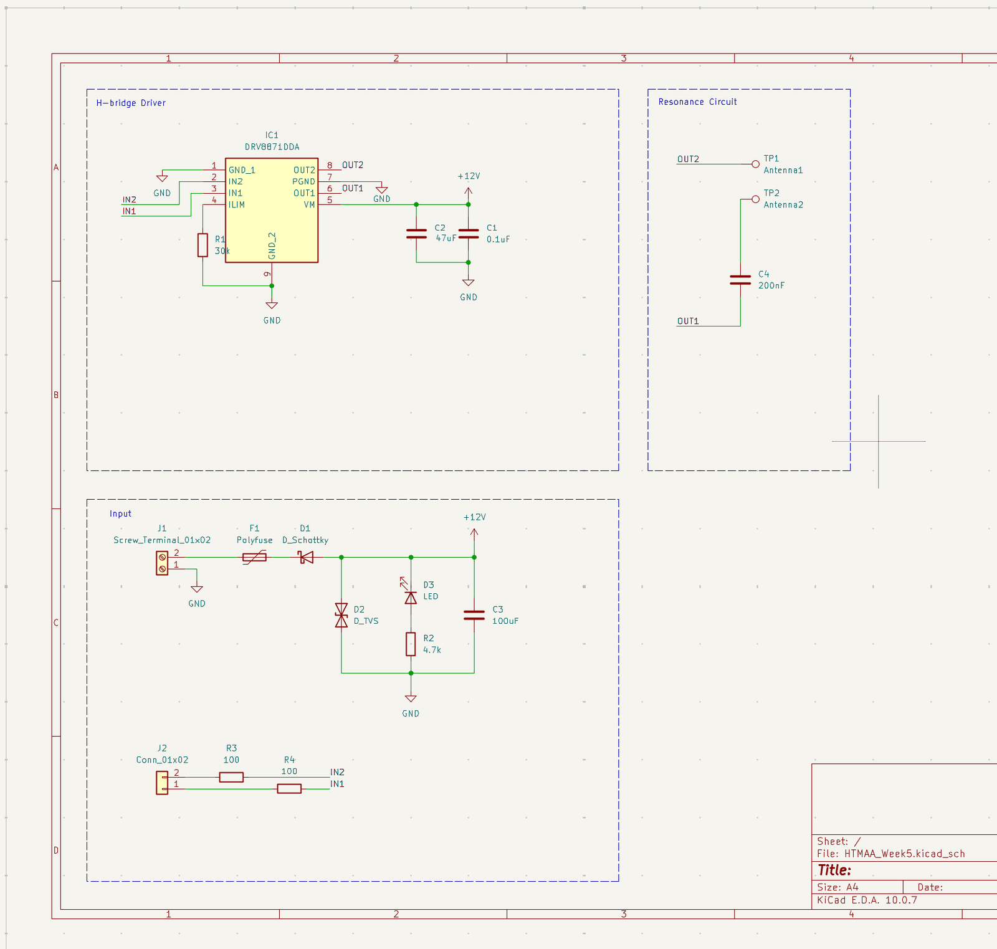Screen dimensions: 997x949
Task: Select resistor R1 symbol on the ILIM pin
Action: [x=203, y=245]
